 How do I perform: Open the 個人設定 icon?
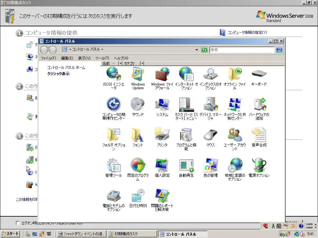coord(162,168)
